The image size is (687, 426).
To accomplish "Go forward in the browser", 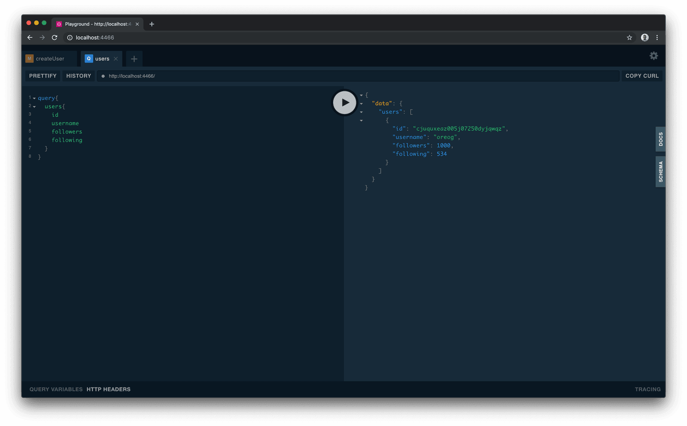I will click(x=42, y=38).
